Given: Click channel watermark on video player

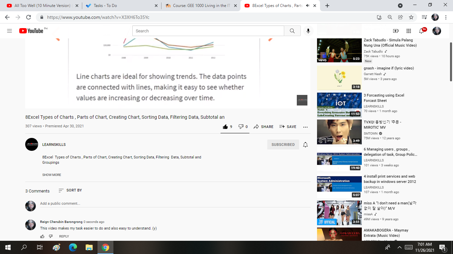Looking at the screenshot, I should coord(302,100).
